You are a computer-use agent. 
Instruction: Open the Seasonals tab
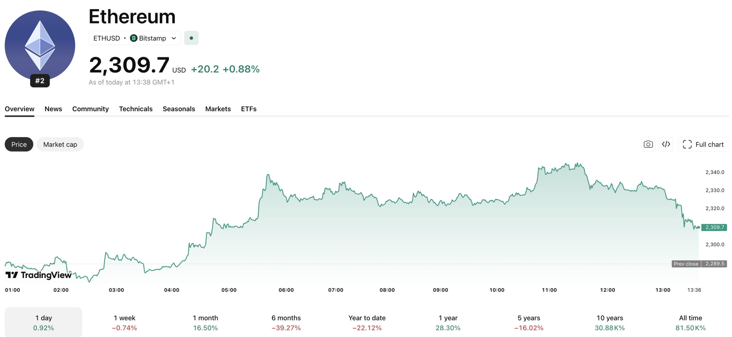[x=178, y=109]
